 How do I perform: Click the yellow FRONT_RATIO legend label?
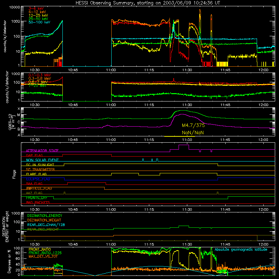point(40,249)
